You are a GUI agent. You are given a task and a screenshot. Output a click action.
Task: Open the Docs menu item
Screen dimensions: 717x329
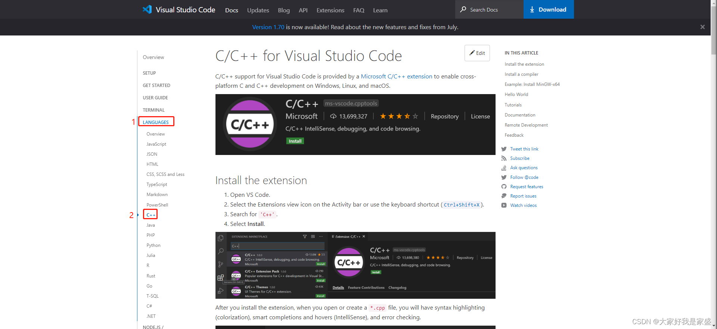coord(232,10)
